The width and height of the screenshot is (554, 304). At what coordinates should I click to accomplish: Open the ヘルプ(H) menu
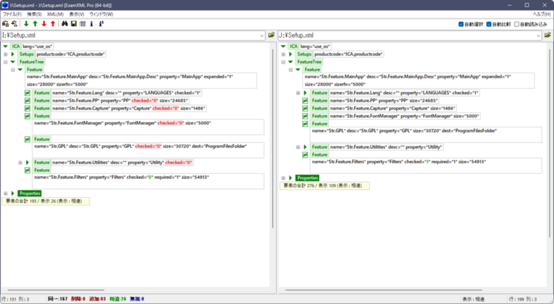coord(542,14)
